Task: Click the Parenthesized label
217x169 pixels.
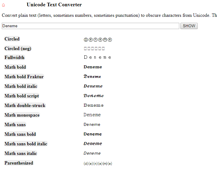Action: tap(19, 163)
